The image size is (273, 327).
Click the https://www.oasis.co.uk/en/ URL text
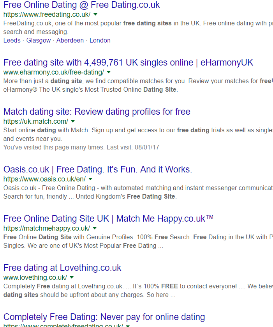click(44, 179)
